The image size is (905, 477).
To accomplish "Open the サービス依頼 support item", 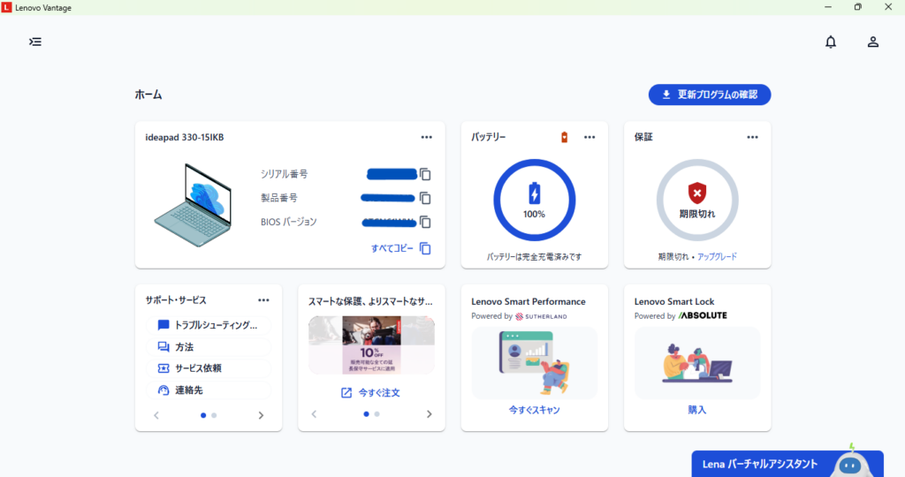I will tap(209, 368).
